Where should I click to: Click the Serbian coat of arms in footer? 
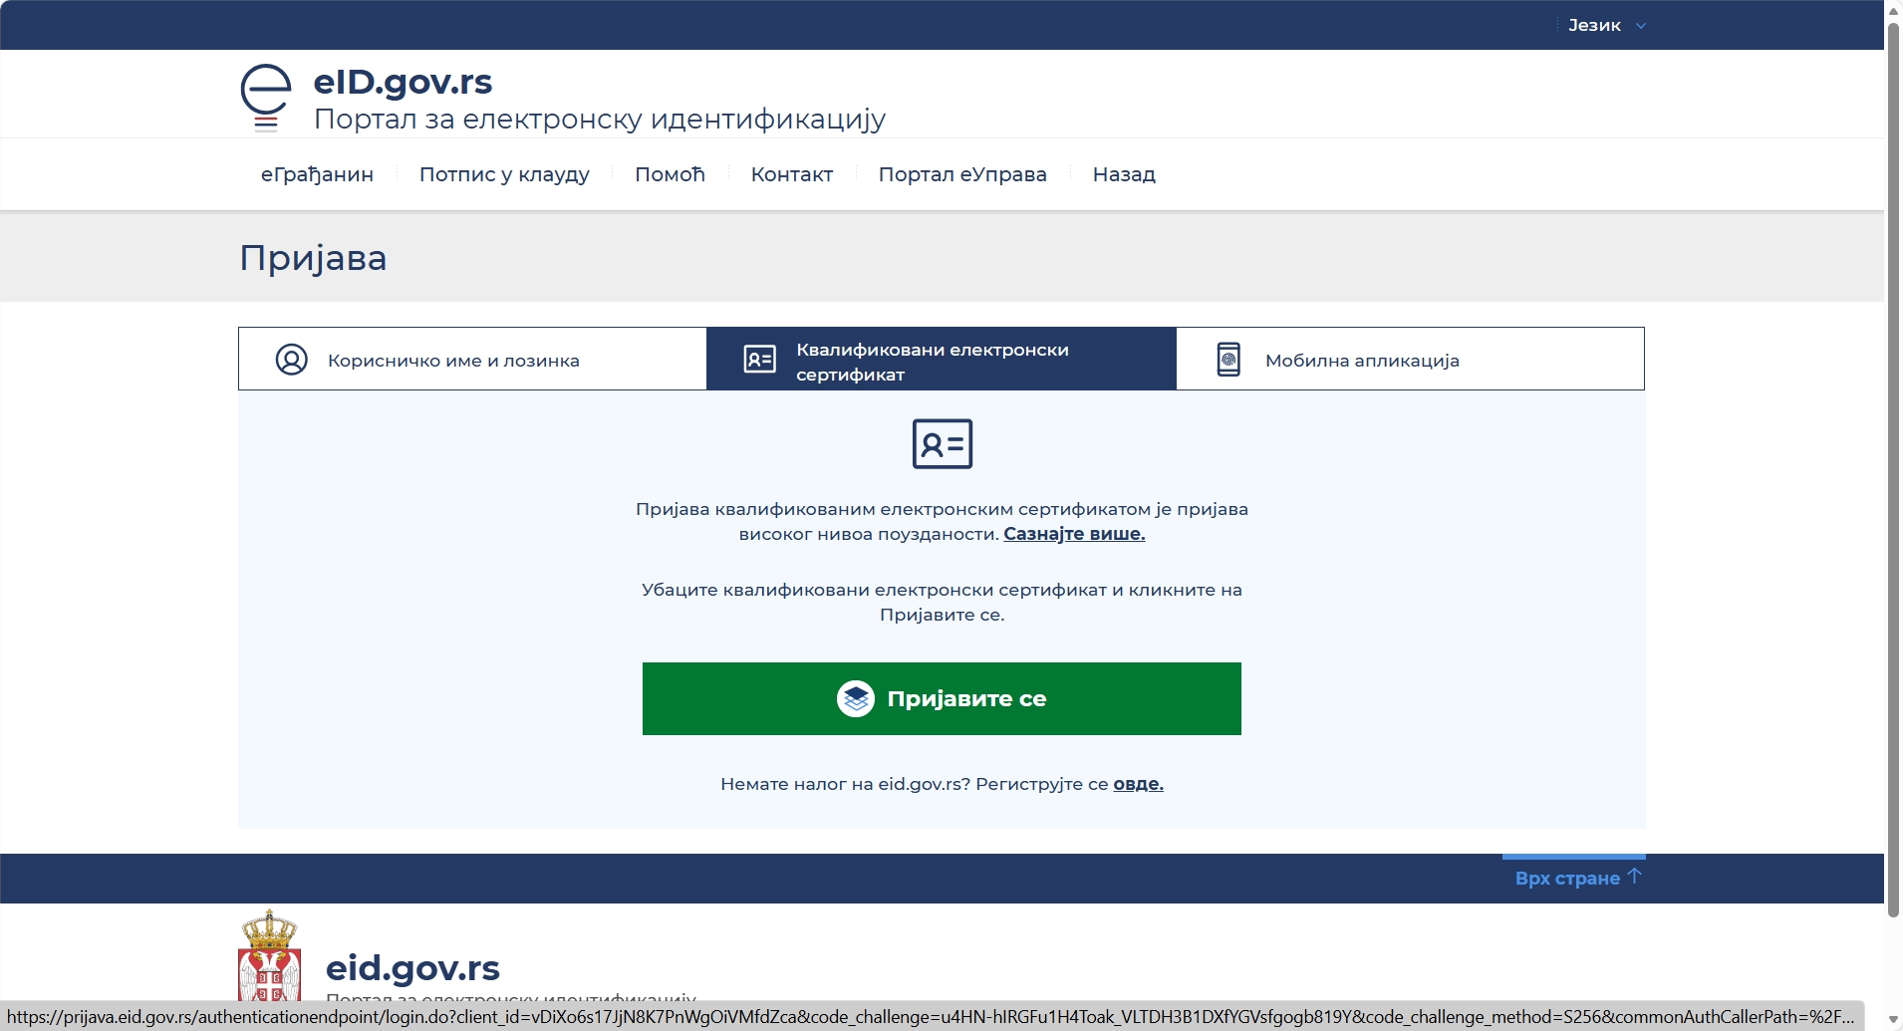[269, 956]
